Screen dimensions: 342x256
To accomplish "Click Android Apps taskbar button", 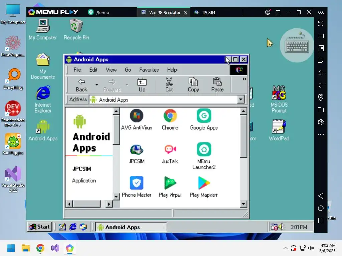I will point(131,227).
